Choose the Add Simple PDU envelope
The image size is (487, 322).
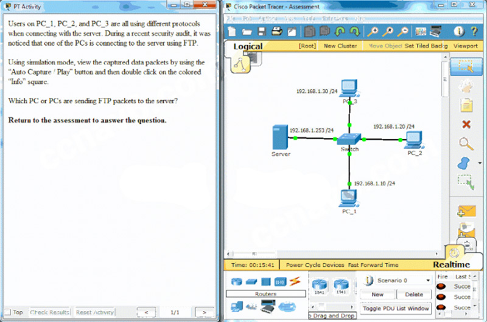[x=466, y=211]
